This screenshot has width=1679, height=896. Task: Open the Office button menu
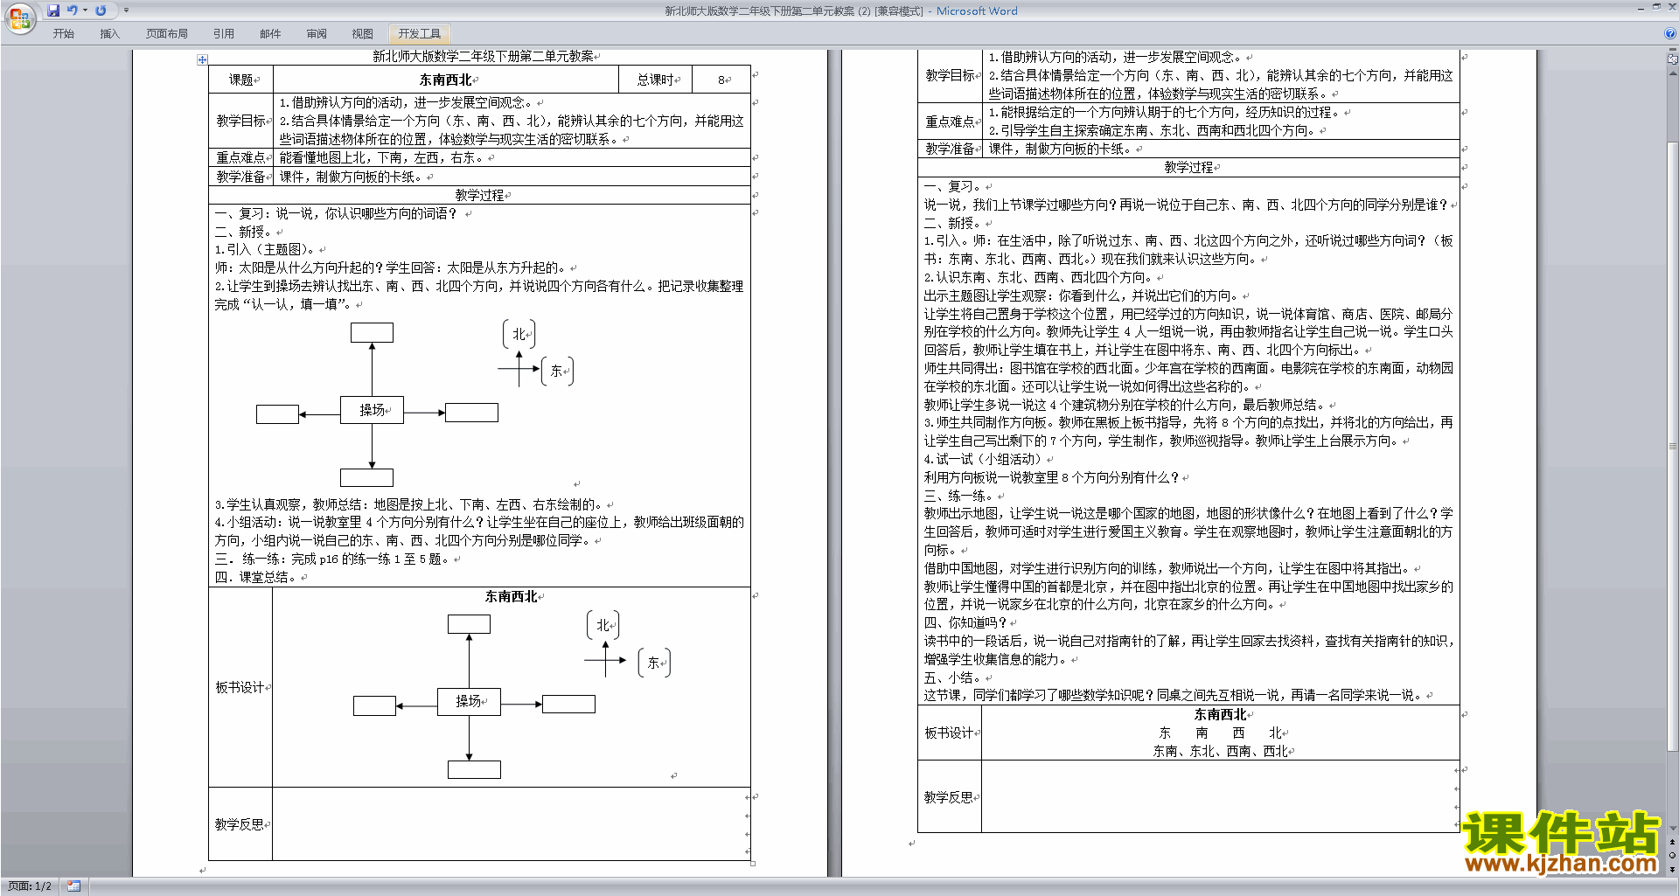tap(19, 17)
